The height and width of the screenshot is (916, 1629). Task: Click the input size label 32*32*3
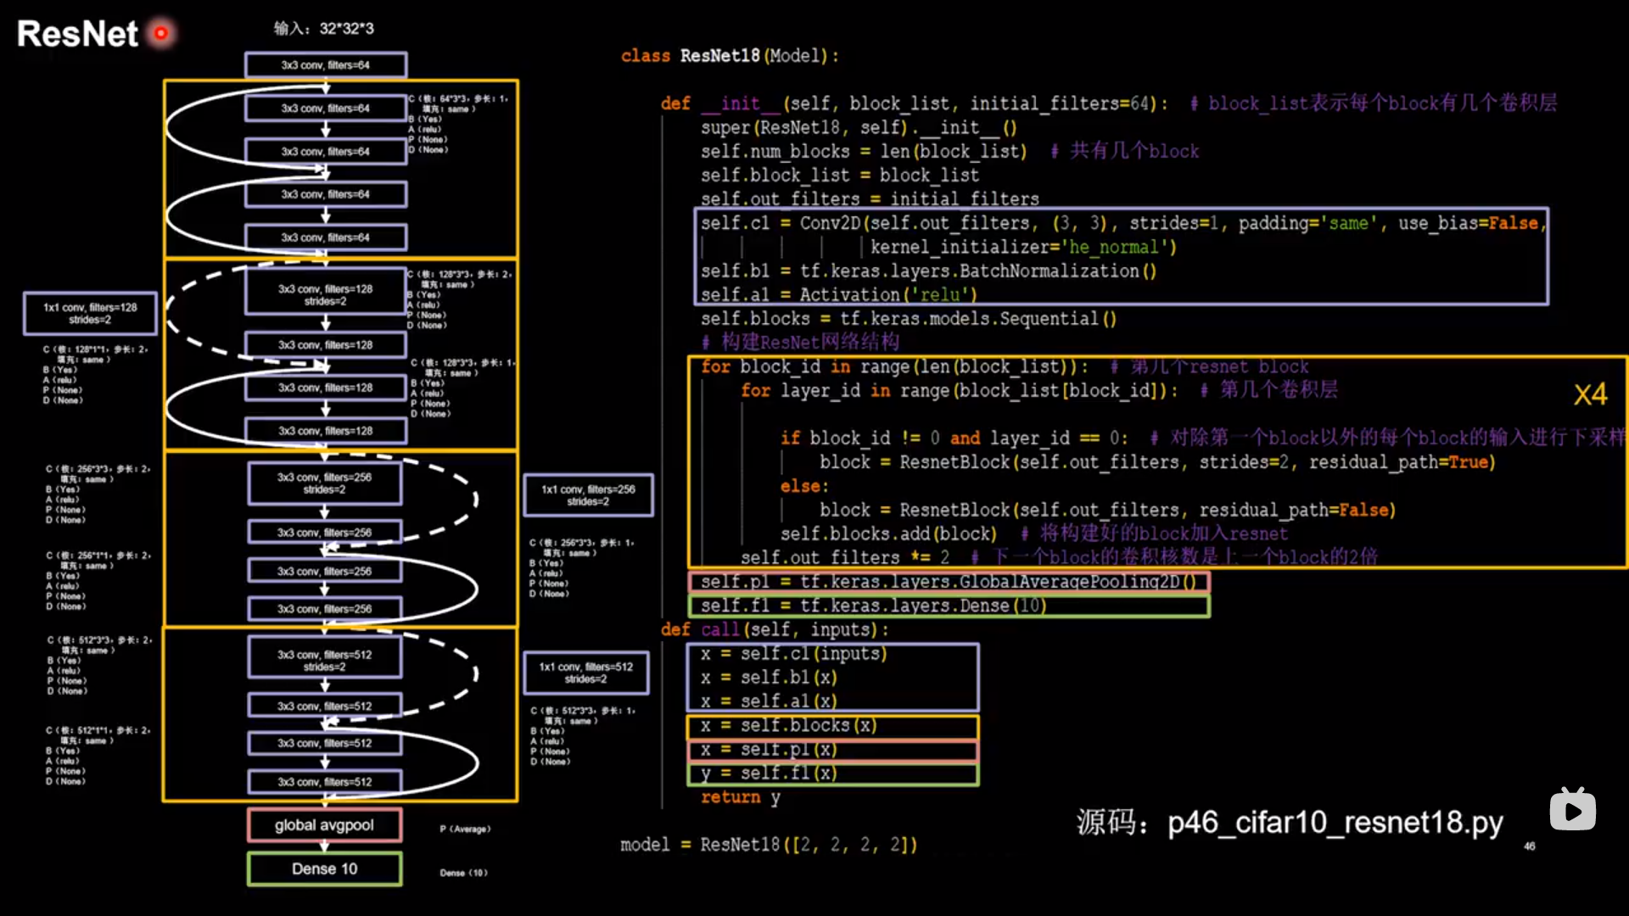pos(346,29)
